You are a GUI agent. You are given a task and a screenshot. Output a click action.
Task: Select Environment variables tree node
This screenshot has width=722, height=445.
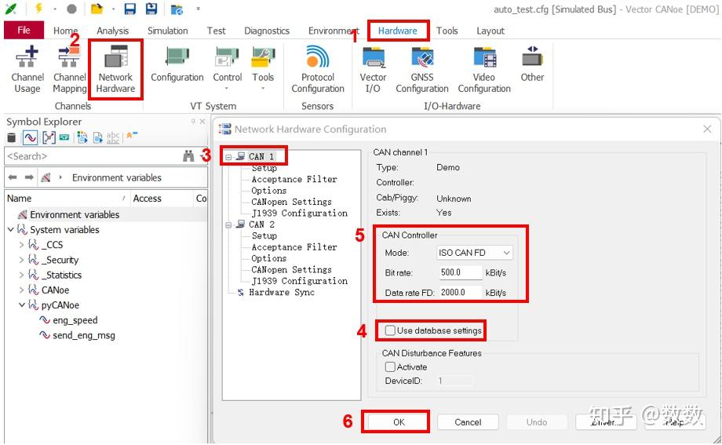point(74,215)
